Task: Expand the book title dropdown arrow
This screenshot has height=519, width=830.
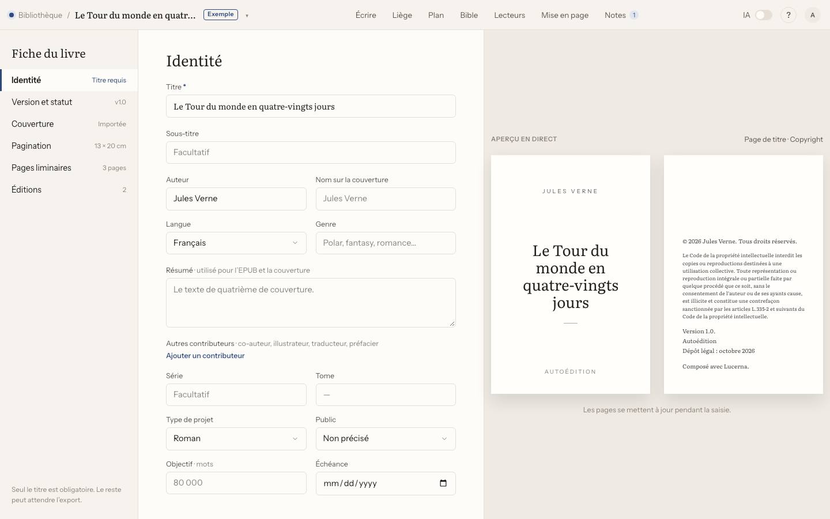Action: coord(247,16)
